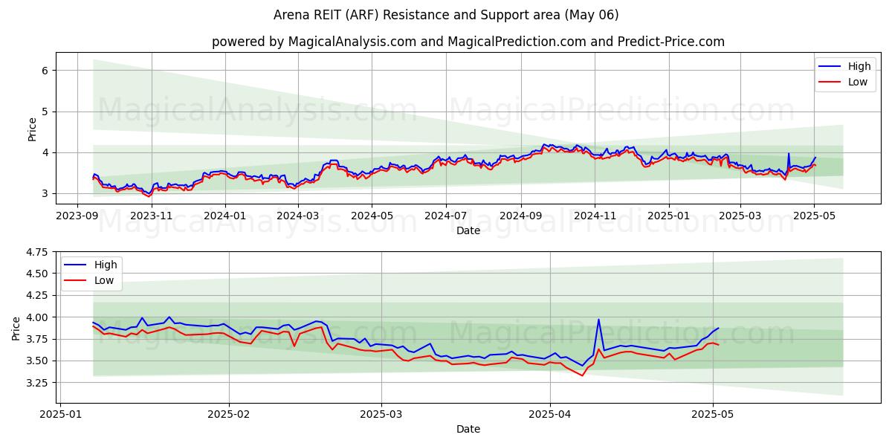Click the '2024-11' x-axis tick label
Screen dimensions: 892x446
click(594, 216)
